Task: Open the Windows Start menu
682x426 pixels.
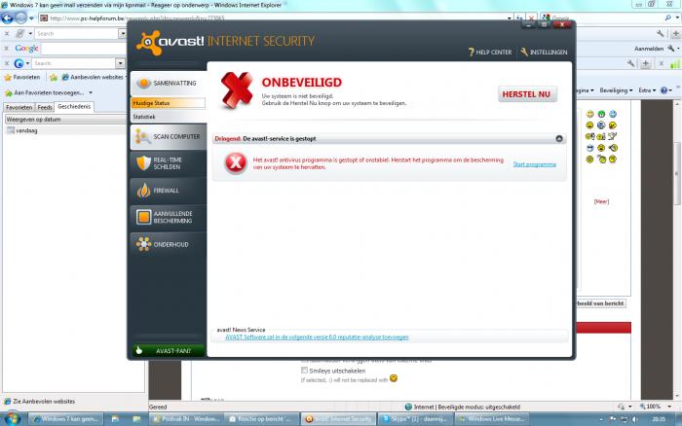Action: click(x=12, y=418)
